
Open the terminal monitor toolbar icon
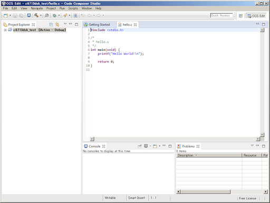coord(29,15)
